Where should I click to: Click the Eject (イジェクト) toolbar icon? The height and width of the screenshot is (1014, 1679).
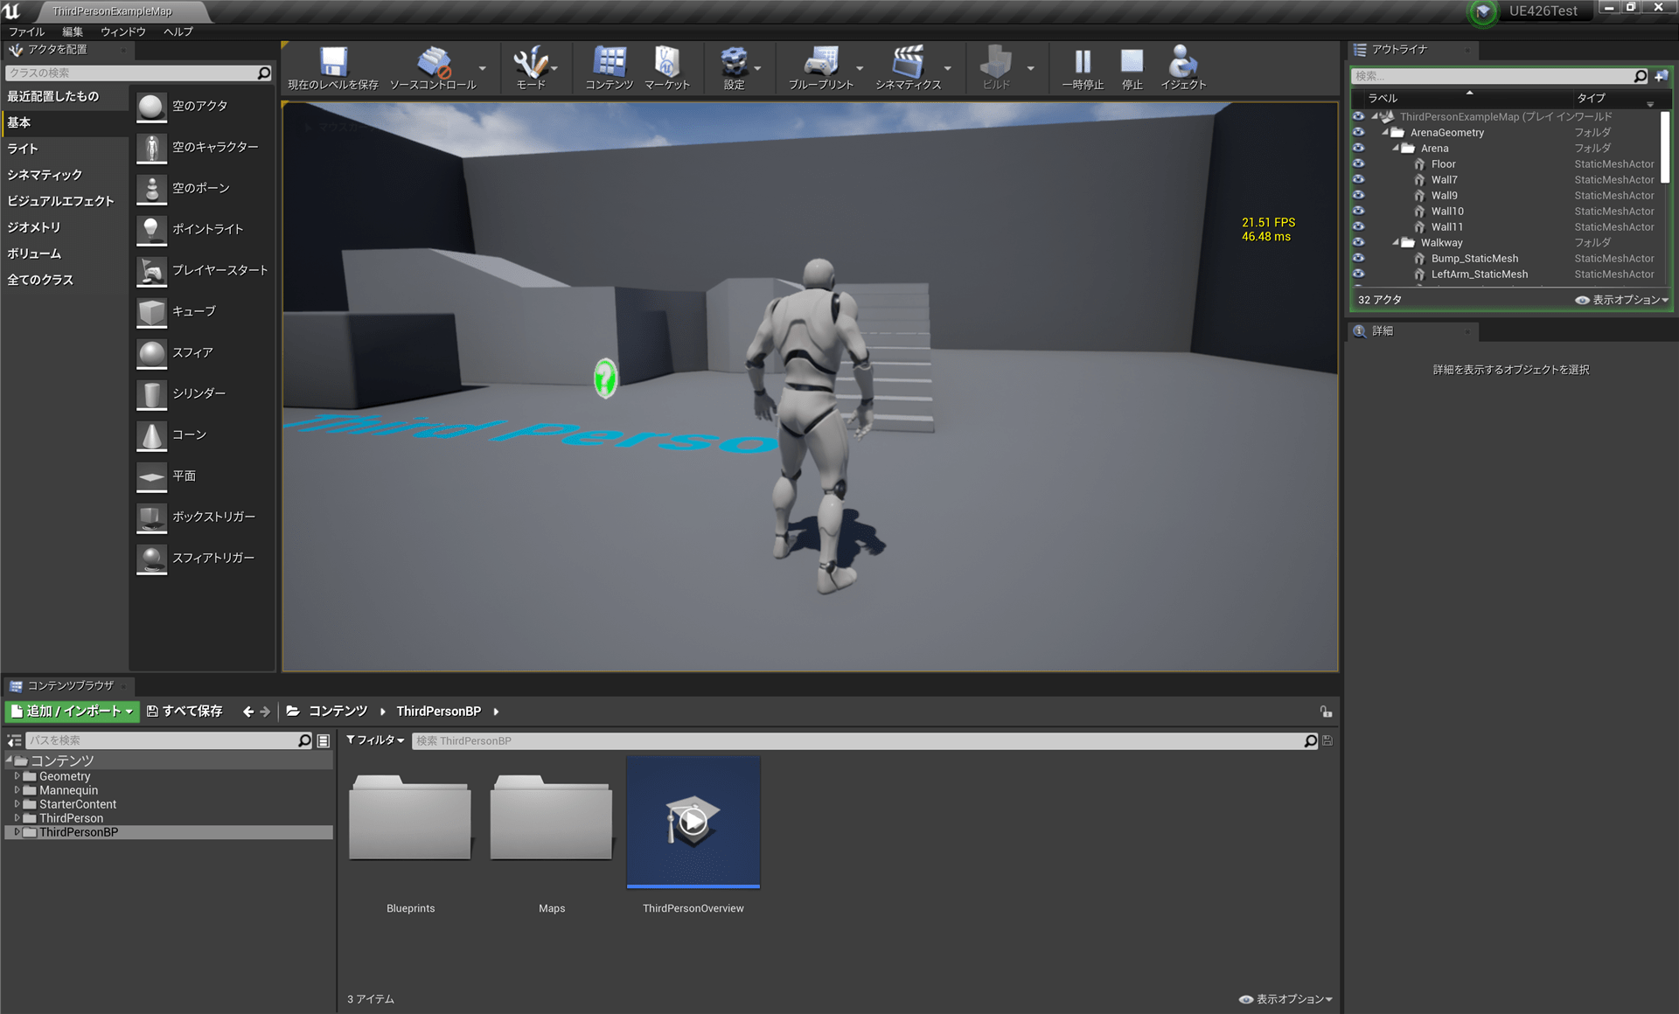1183,62
